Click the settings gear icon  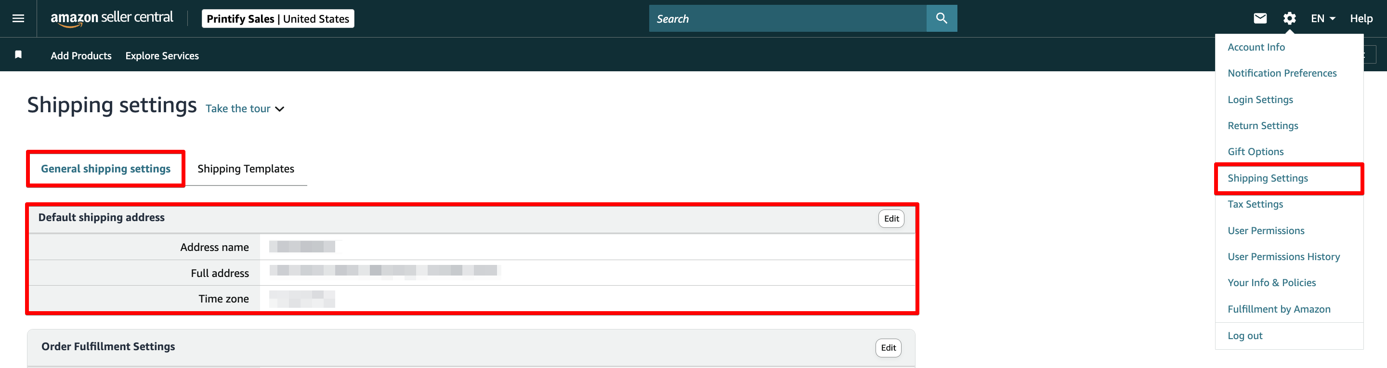[x=1289, y=18]
